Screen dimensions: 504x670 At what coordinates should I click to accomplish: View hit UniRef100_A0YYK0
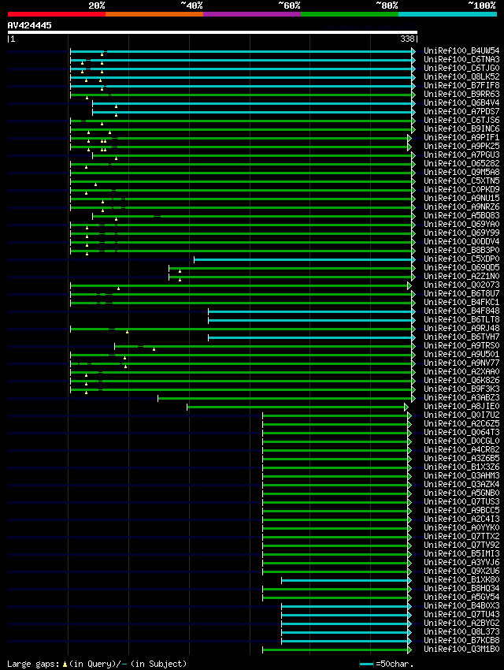tap(461, 527)
